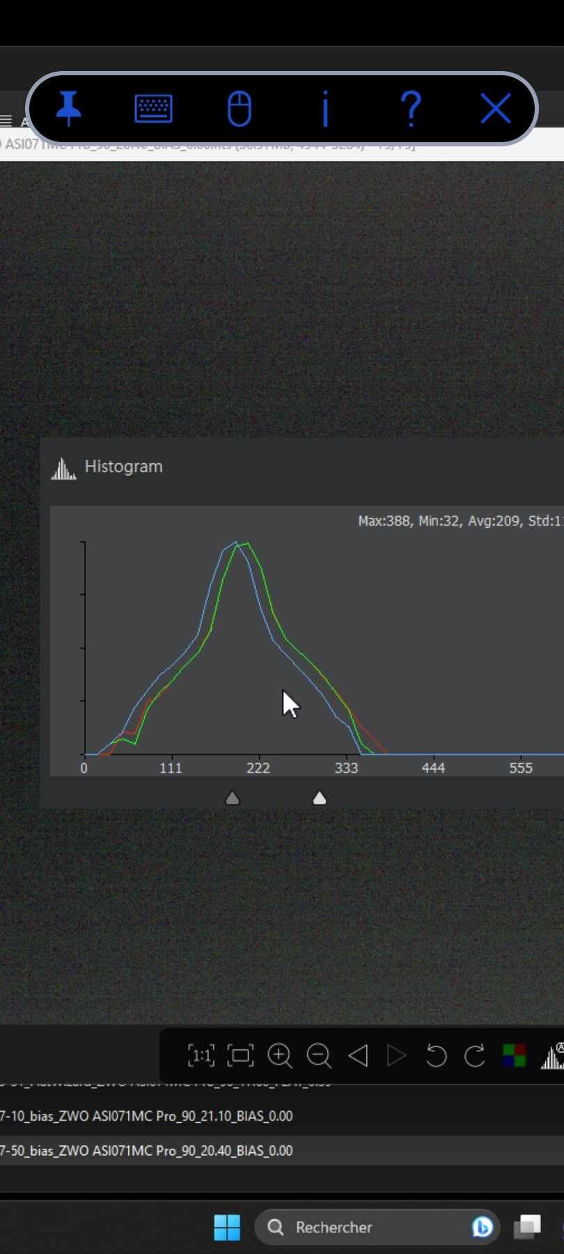
Task: Fit the image to the window
Action: (x=240, y=1055)
